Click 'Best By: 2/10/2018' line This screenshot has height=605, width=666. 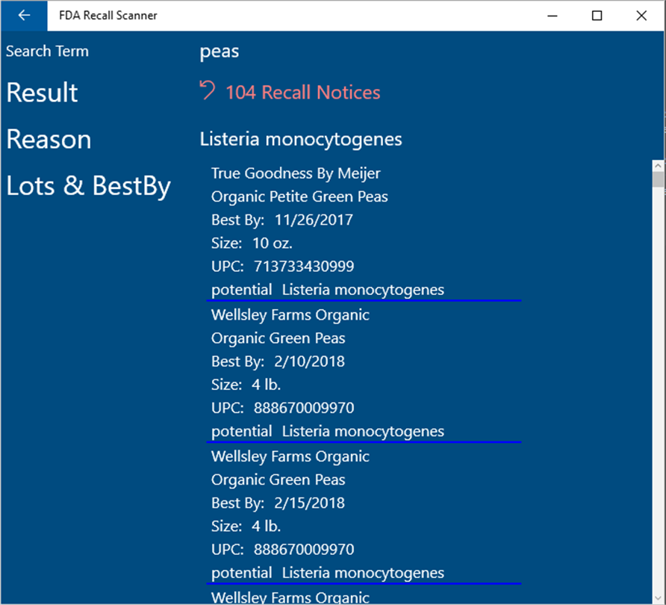point(278,362)
